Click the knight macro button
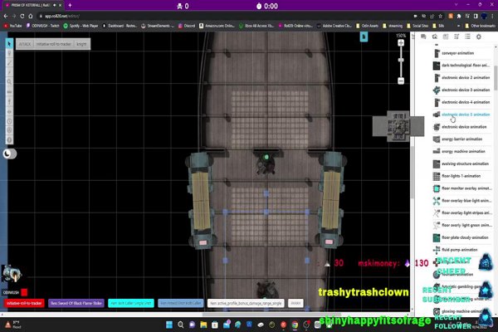Image resolution: width=498 pixels, height=332 pixels. click(81, 44)
